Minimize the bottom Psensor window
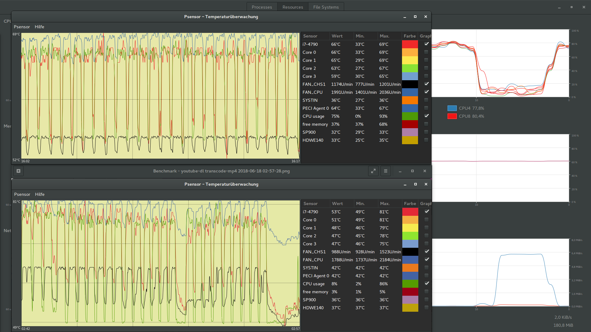 pyautogui.click(x=405, y=184)
